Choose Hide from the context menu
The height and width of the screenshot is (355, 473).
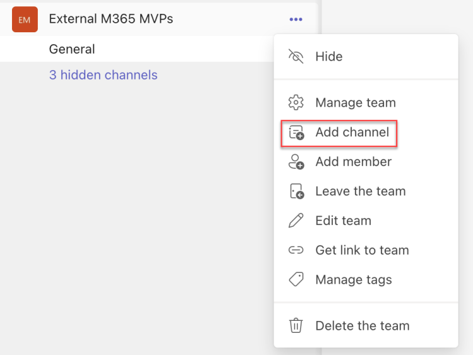366,56
